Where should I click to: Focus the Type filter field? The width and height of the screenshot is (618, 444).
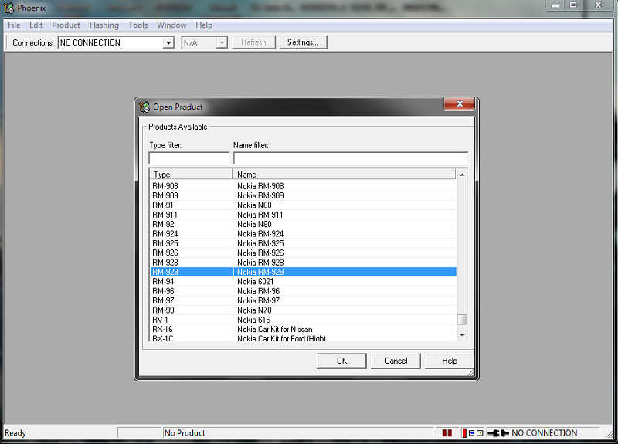(189, 158)
